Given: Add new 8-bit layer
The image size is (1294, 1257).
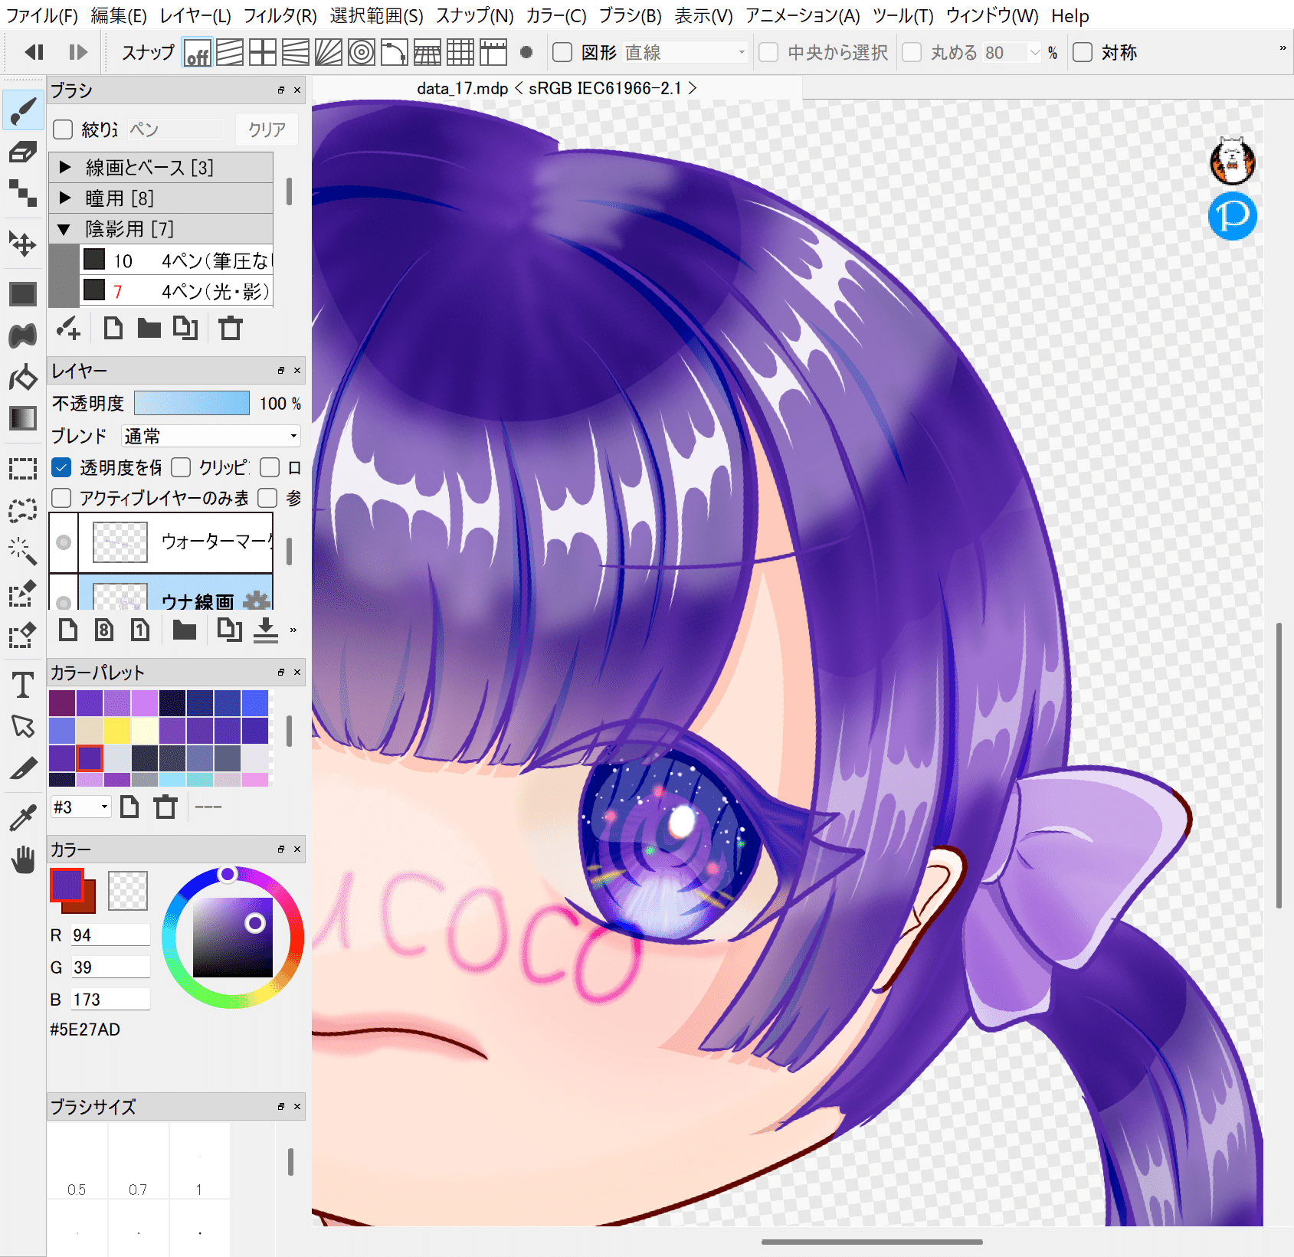Looking at the screenshot, I should [104, 630].
